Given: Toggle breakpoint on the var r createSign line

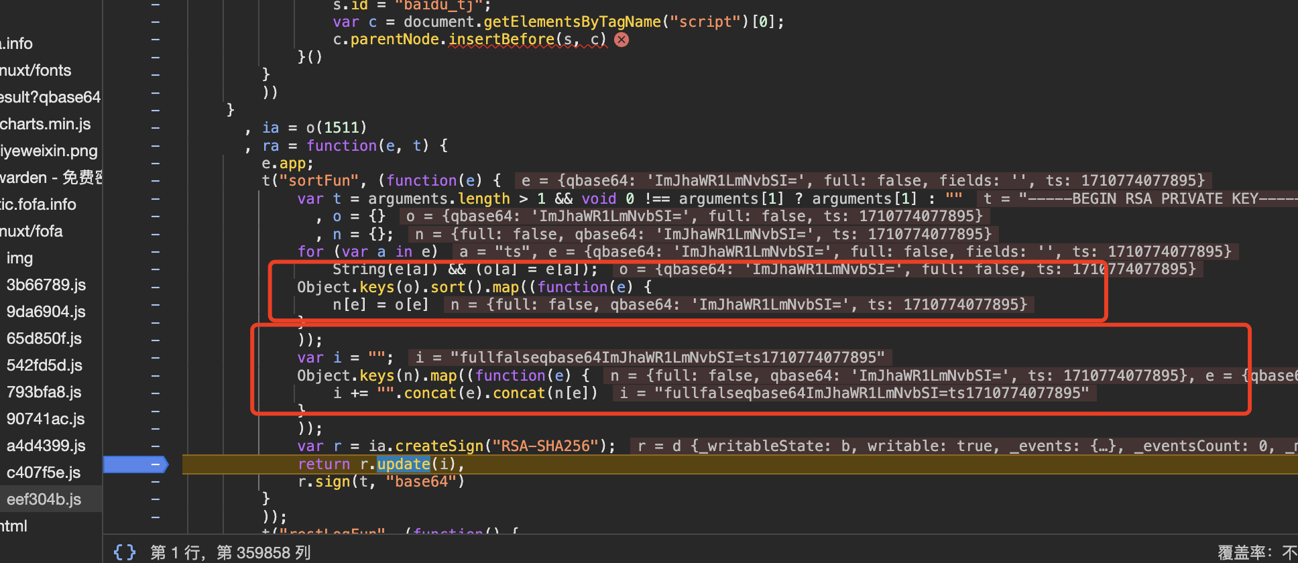Looking at the screenshot, I should click(156, 446).
